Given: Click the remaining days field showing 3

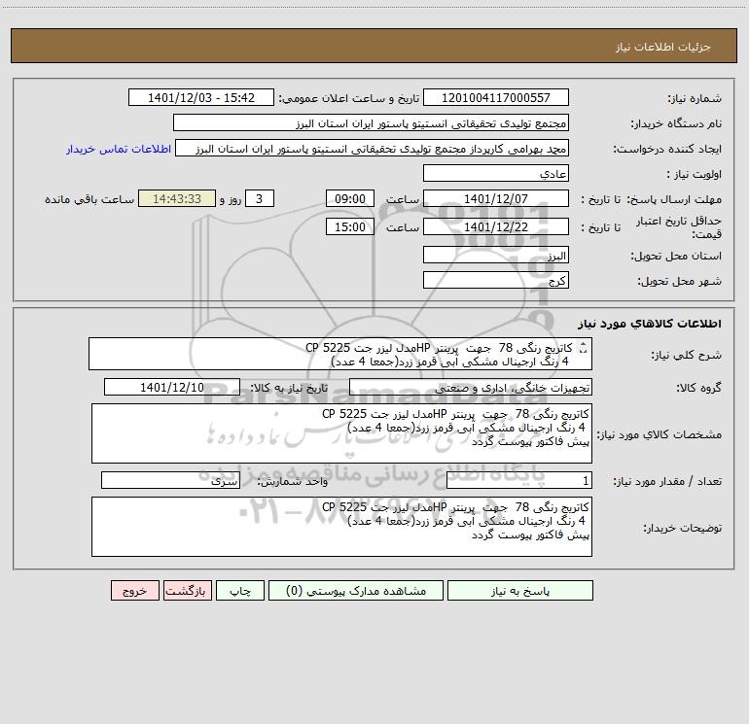Looking at the screenshot, I should [260, 198].
